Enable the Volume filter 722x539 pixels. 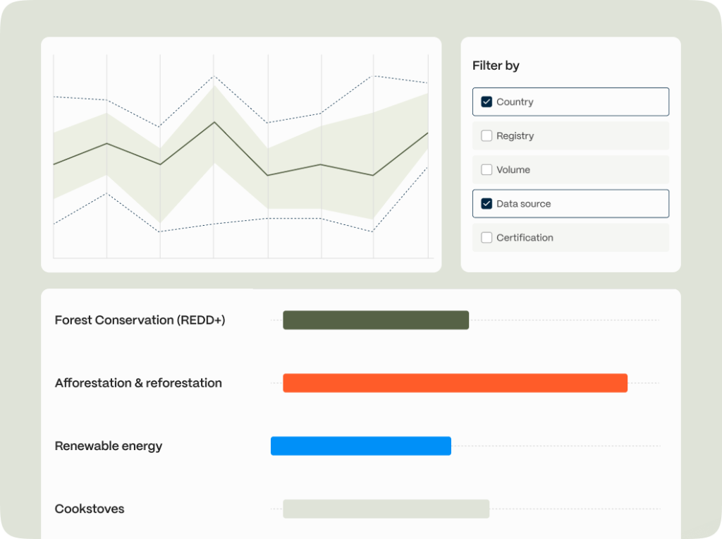486,169
